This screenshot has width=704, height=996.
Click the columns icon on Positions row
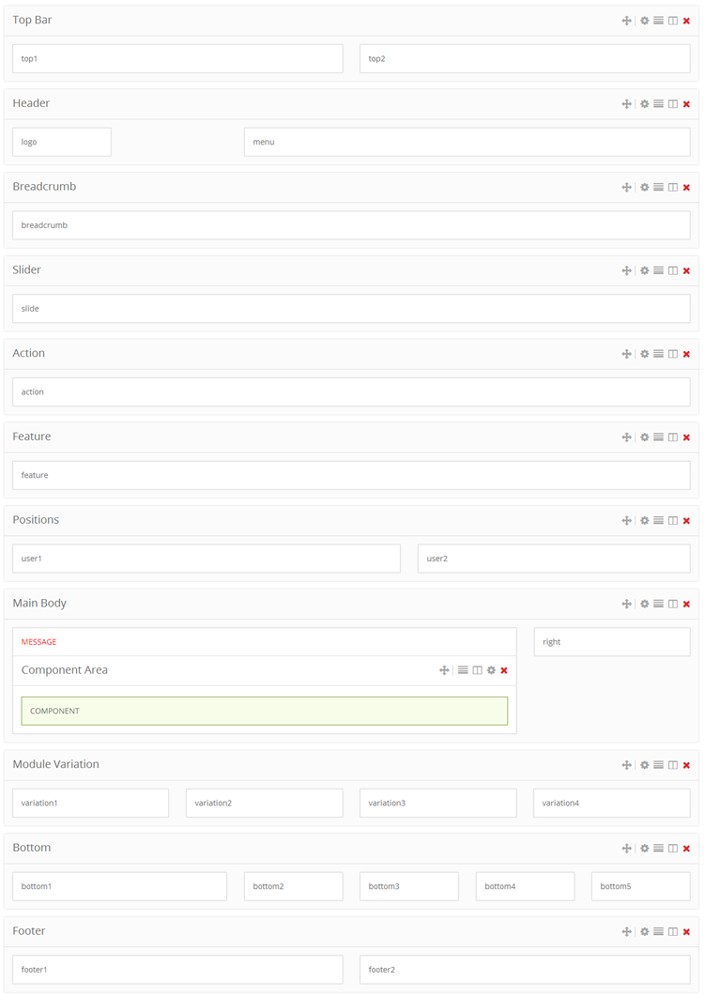coord(673,520)
